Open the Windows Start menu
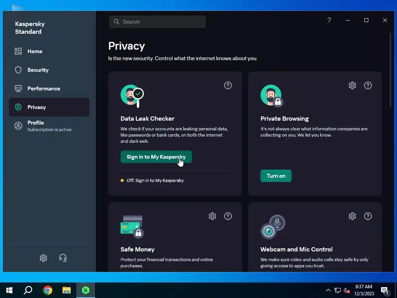397x298 pixels. (x=9, y=290)
